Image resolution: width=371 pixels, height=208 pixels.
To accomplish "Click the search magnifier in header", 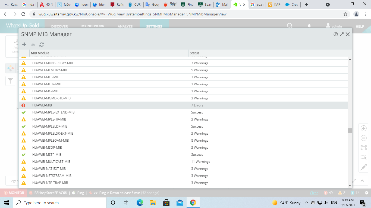I will point(290,26).
